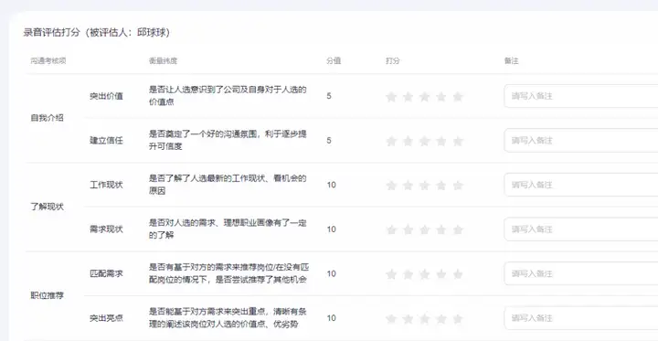Image resolution: width=658 pixels, height=341 pixels.
Task: Click the 沟通考核项 column header
Action: pos(48,61)
